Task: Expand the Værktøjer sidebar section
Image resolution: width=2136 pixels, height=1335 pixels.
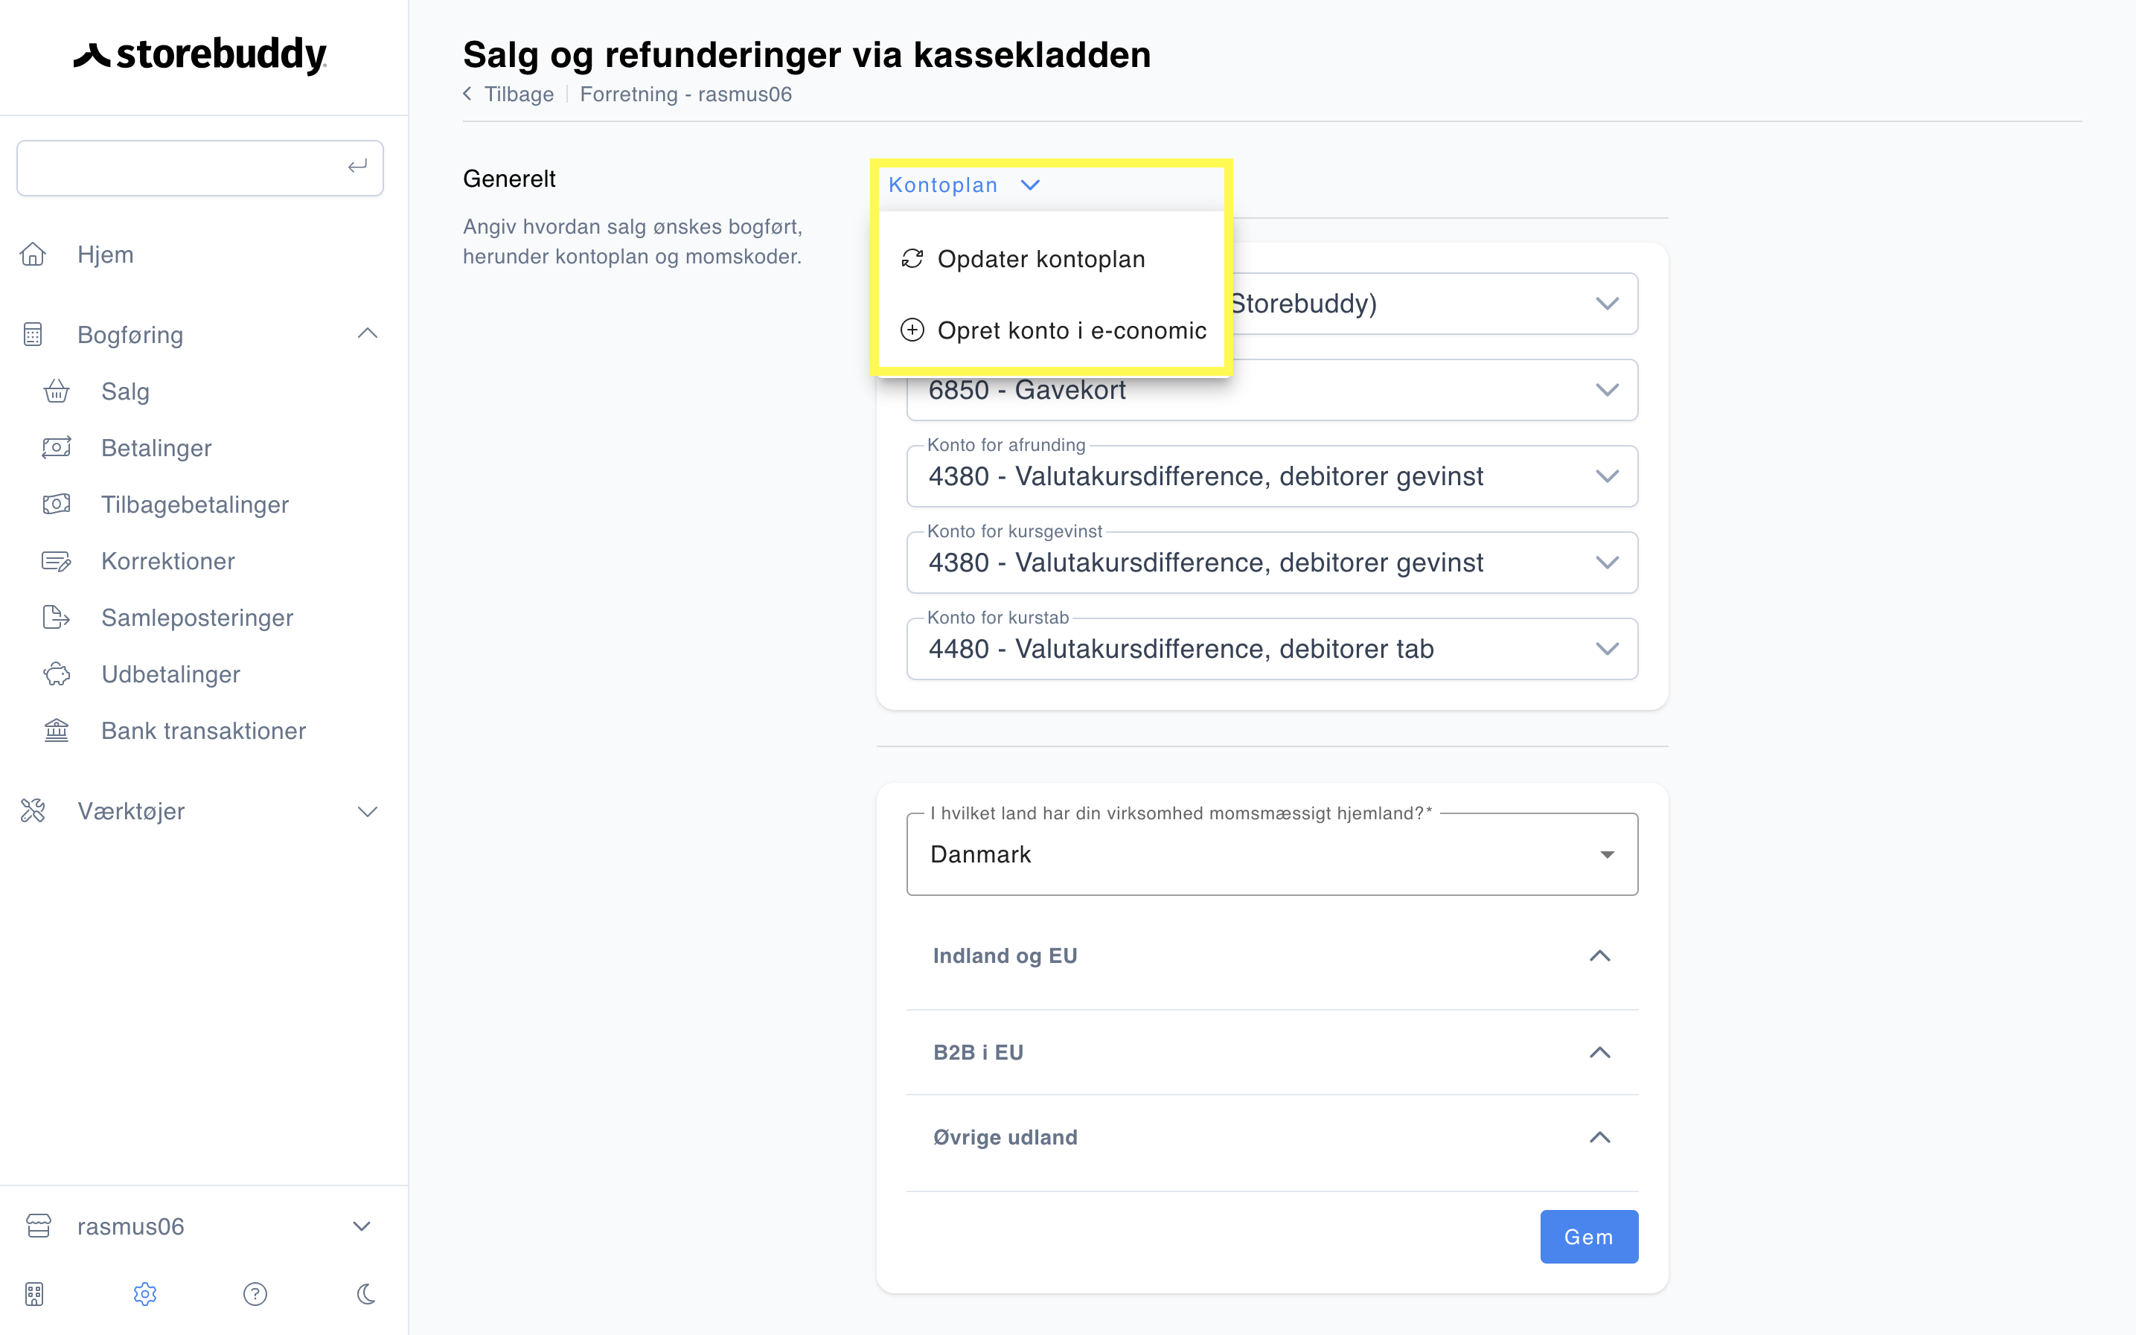Action: pos(368,810)
